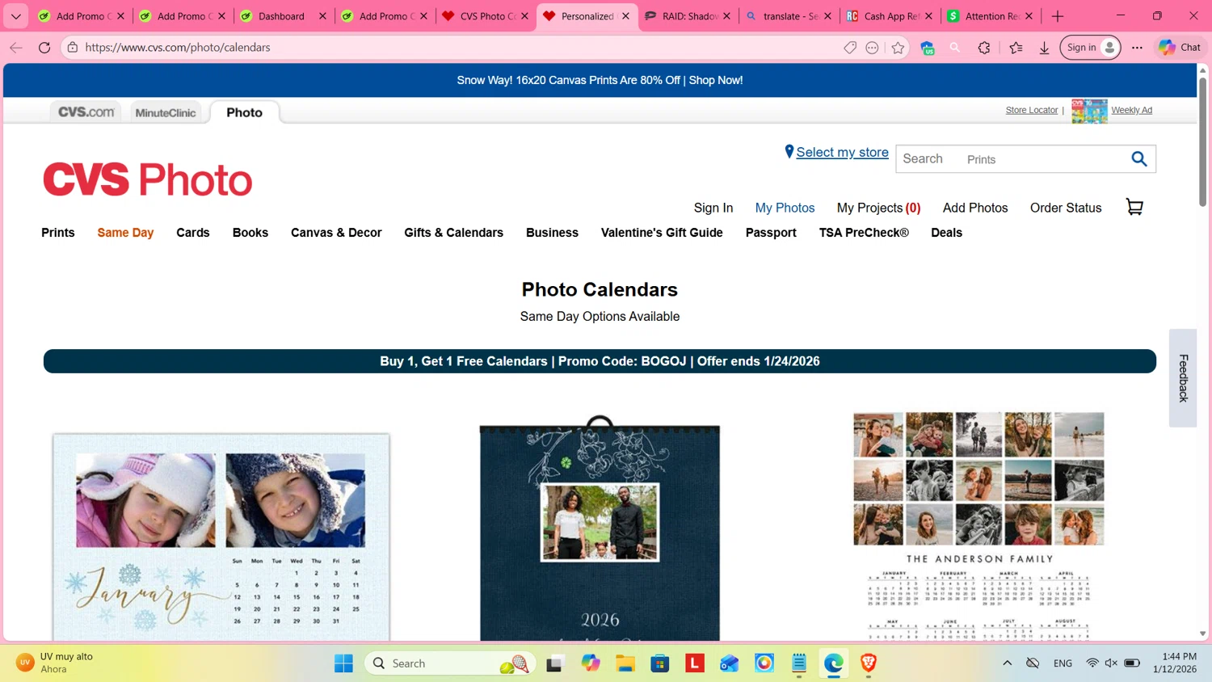Refresh the page with reload icon
Viewport: 1212px width, 682px height.
tap(44, 48)
